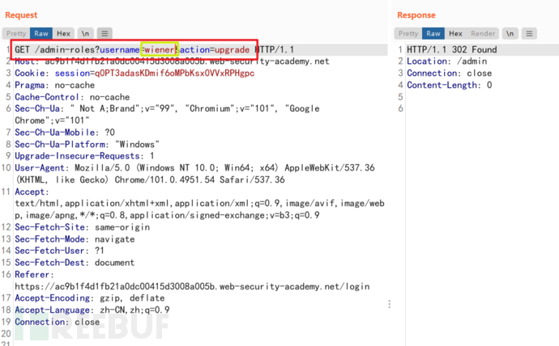Click the Response panel title

pos(416,15)
